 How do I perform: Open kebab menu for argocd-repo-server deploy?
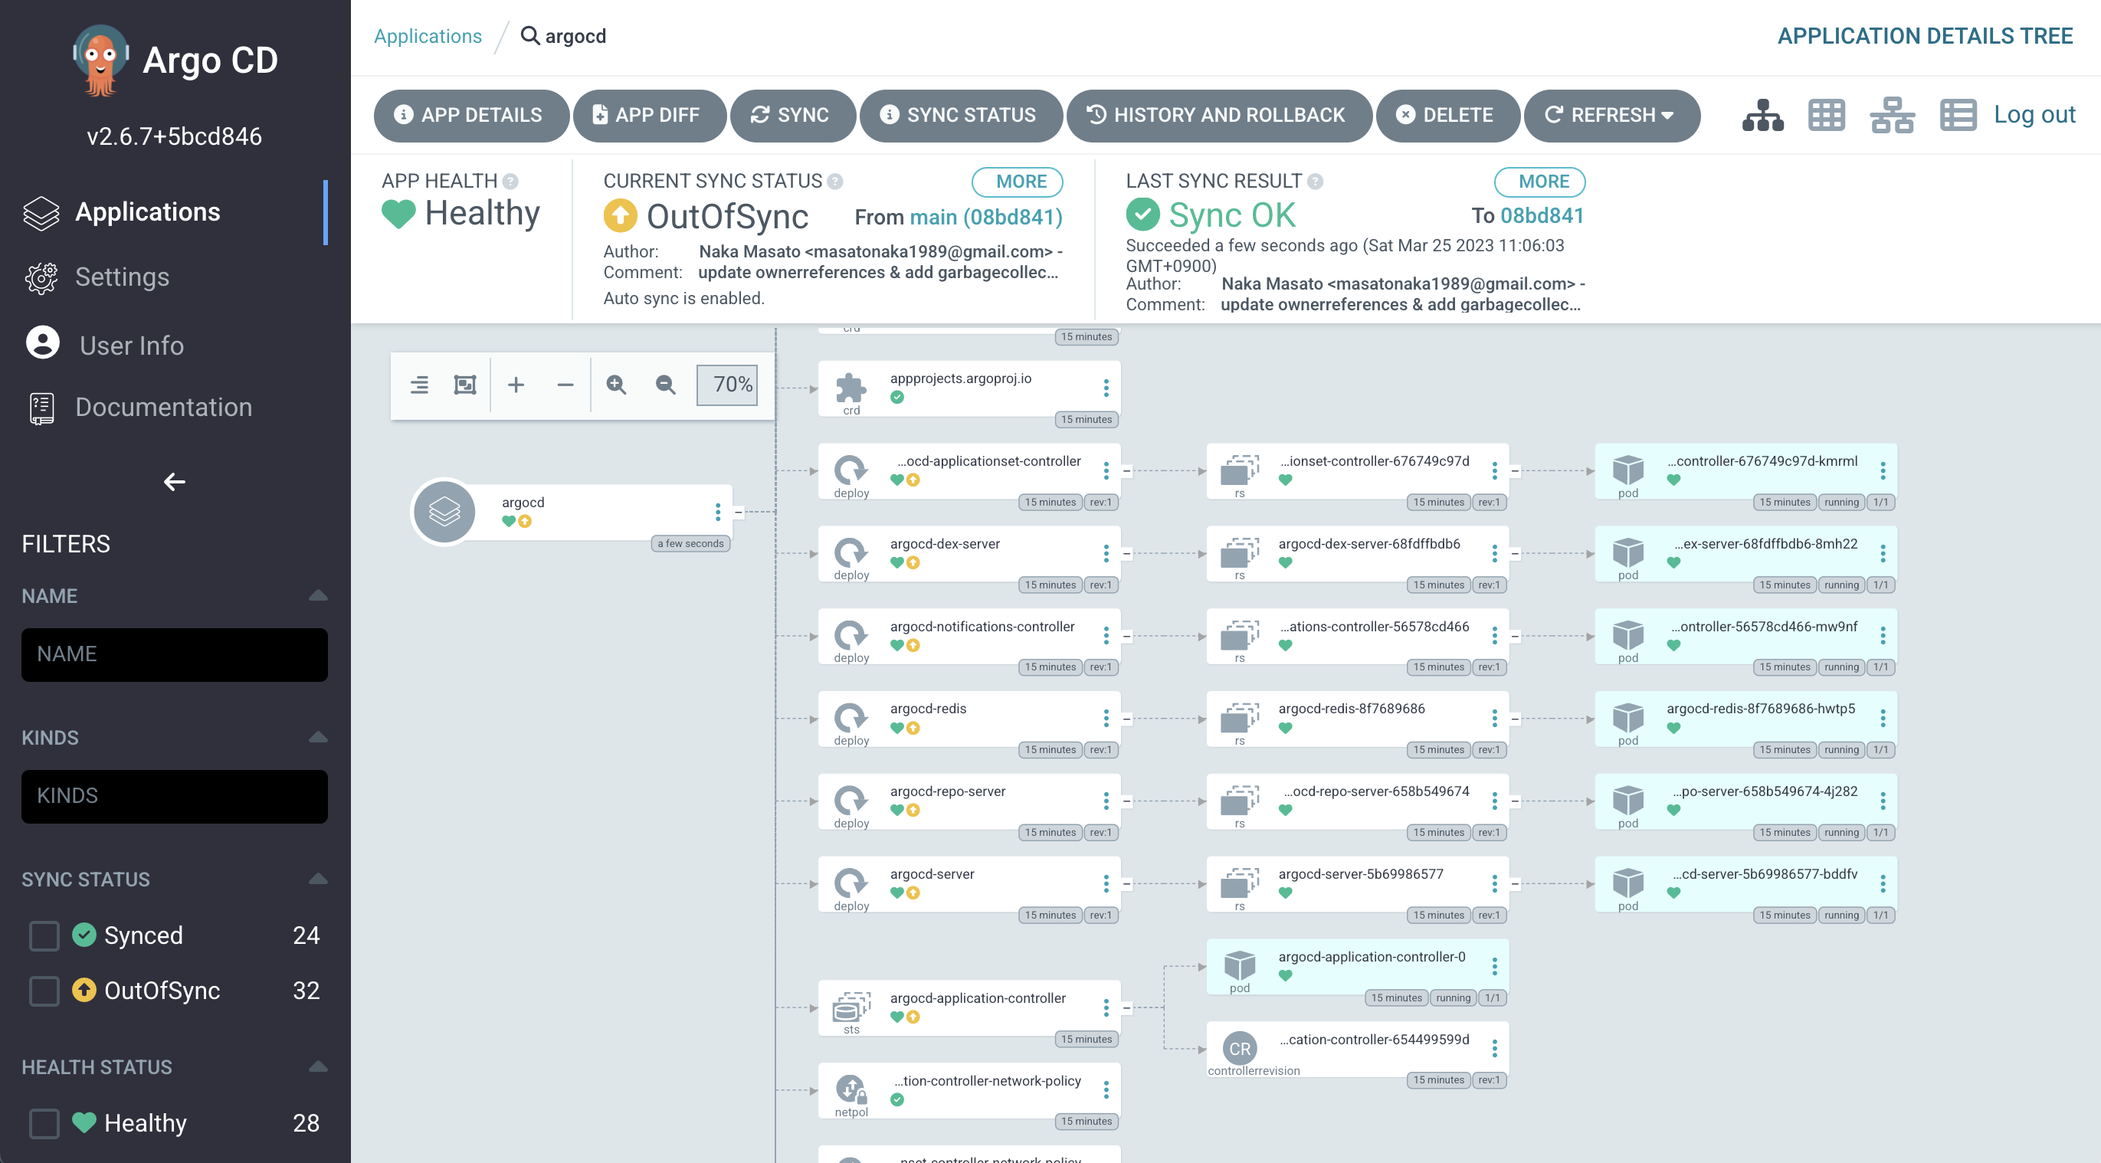point(1106,801)
